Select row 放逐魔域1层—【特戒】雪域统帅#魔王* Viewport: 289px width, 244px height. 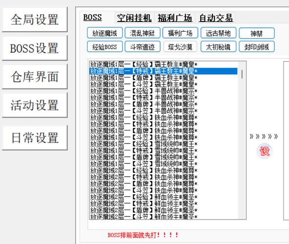[x=164, y=151]
